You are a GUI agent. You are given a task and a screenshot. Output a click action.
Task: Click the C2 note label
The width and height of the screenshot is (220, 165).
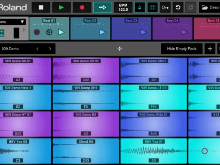(x=18, y=80)
